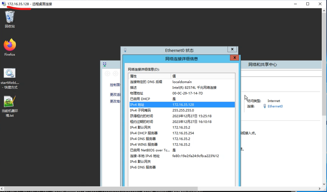Launch Firefox from the desktop
This screenshot has width=327, height=192.
coord(10,47)
